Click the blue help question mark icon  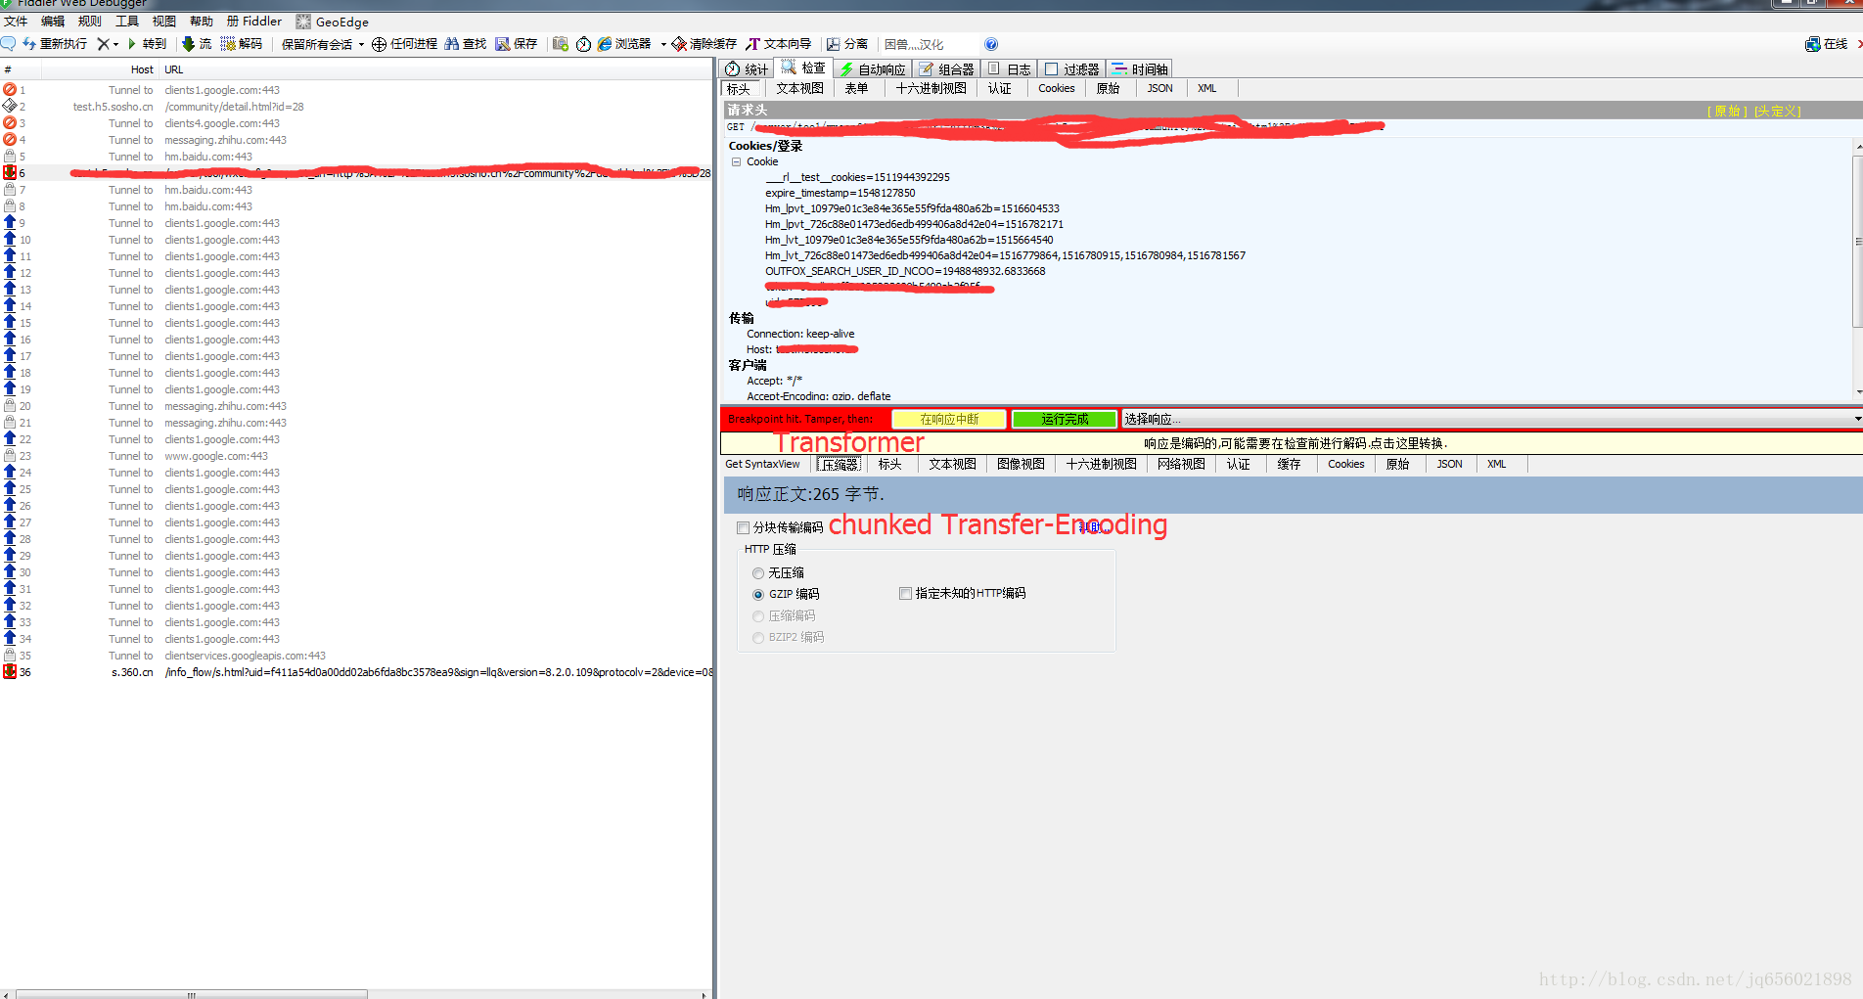coord(991,44)
